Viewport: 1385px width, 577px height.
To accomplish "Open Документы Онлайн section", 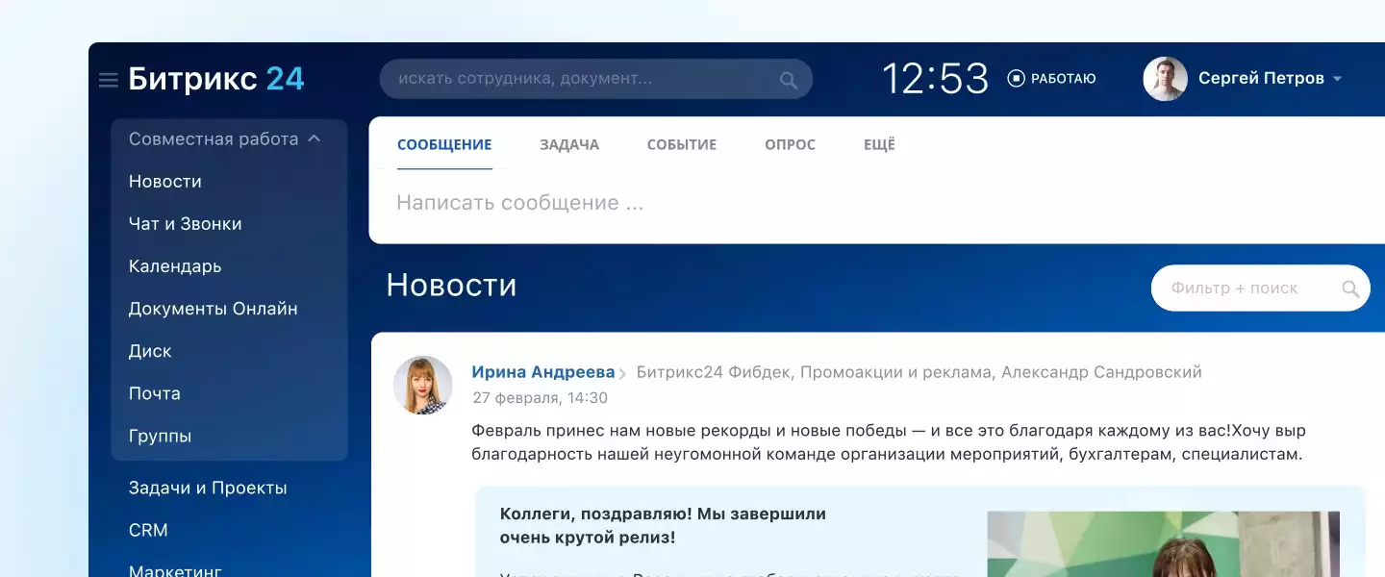I will click(x=213, y=309).
